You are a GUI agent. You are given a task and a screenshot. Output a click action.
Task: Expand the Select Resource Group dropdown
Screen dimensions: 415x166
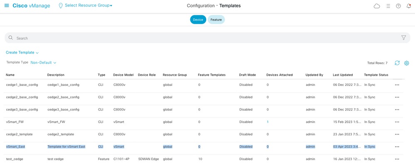[88, 6]
